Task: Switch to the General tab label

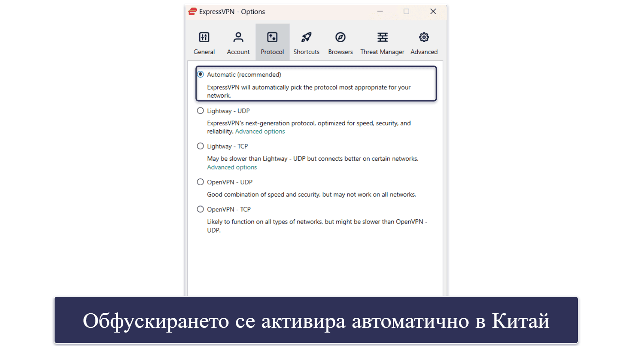Action: [x=204, y=52]
